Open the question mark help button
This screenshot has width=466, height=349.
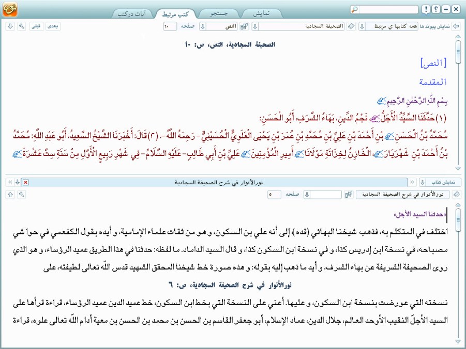(x=435, y=9)
